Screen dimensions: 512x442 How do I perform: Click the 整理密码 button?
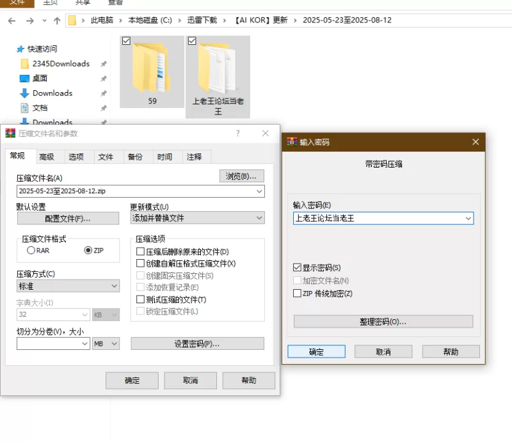coord(383,321)
